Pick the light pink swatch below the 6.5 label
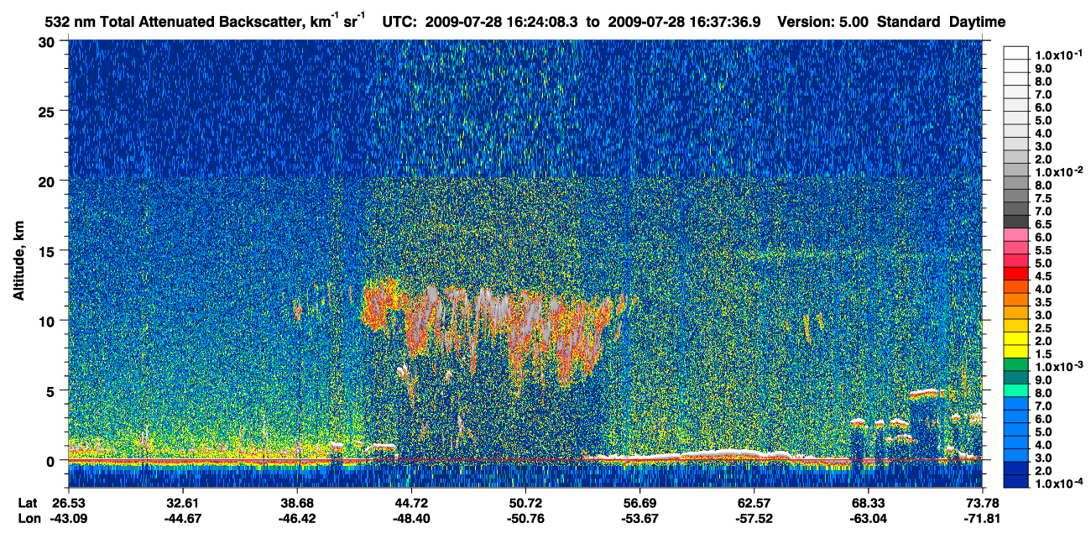This screenshot has width=1091, height=560. pyautogui.click(x=1015, y=234)
